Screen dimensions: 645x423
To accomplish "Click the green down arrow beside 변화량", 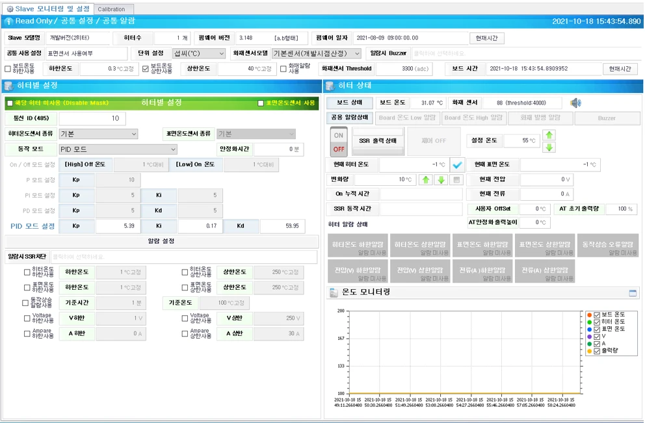I will [x=441, y=179].
